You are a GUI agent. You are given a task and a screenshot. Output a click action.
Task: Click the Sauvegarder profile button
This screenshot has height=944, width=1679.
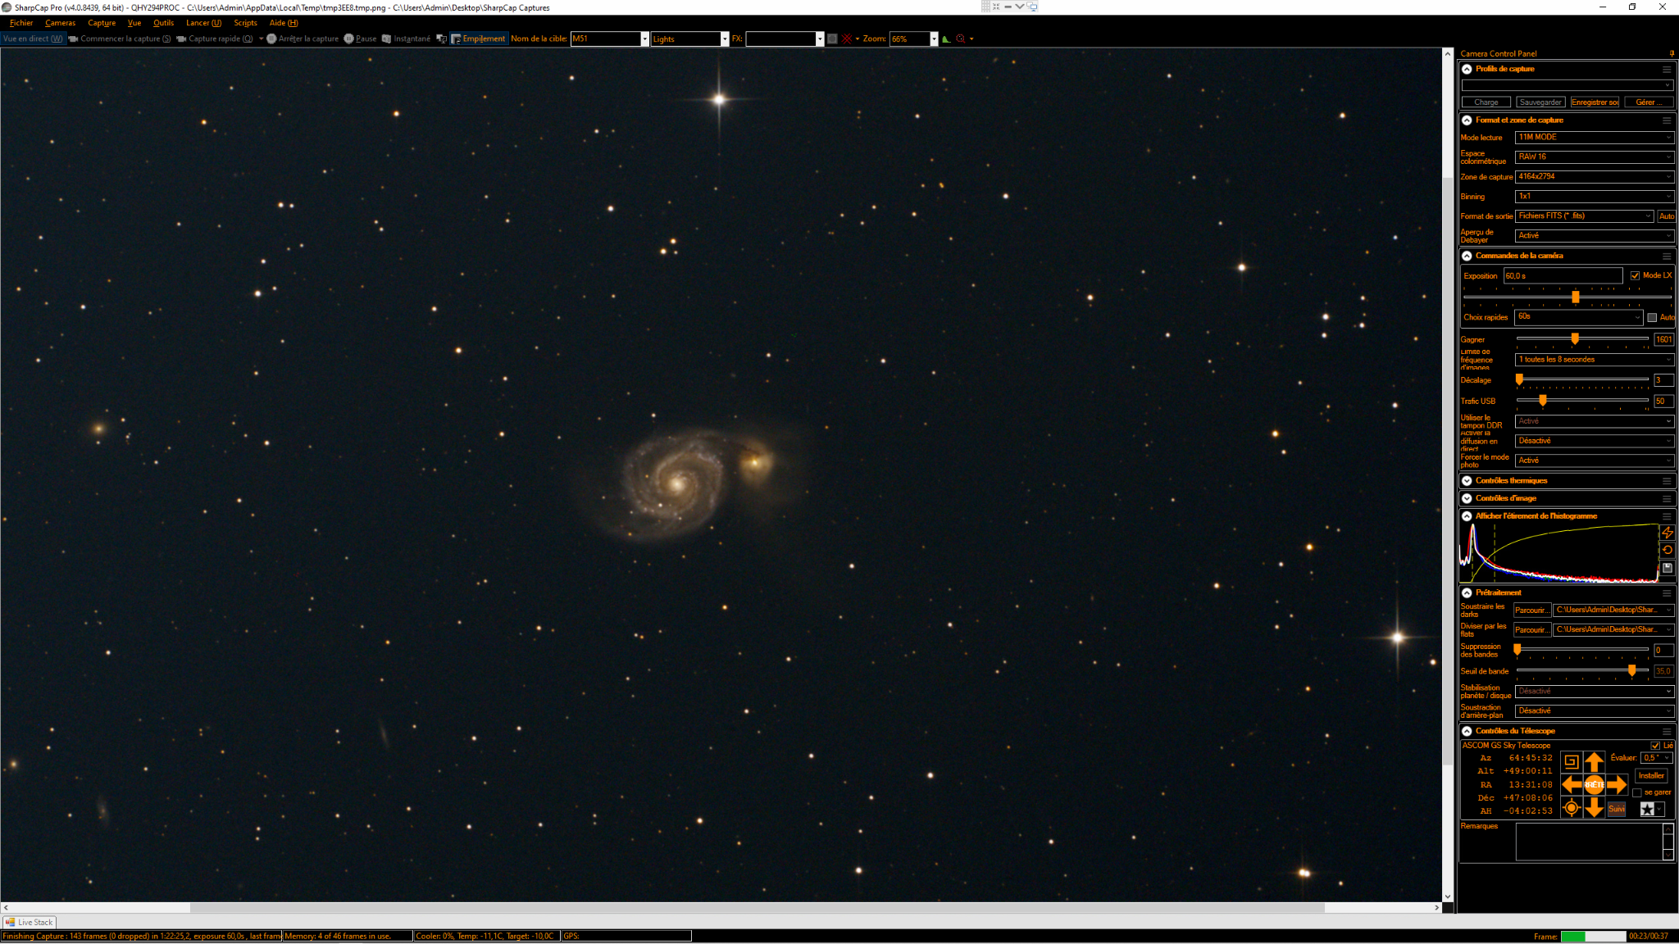click(x=1540, y=102)
